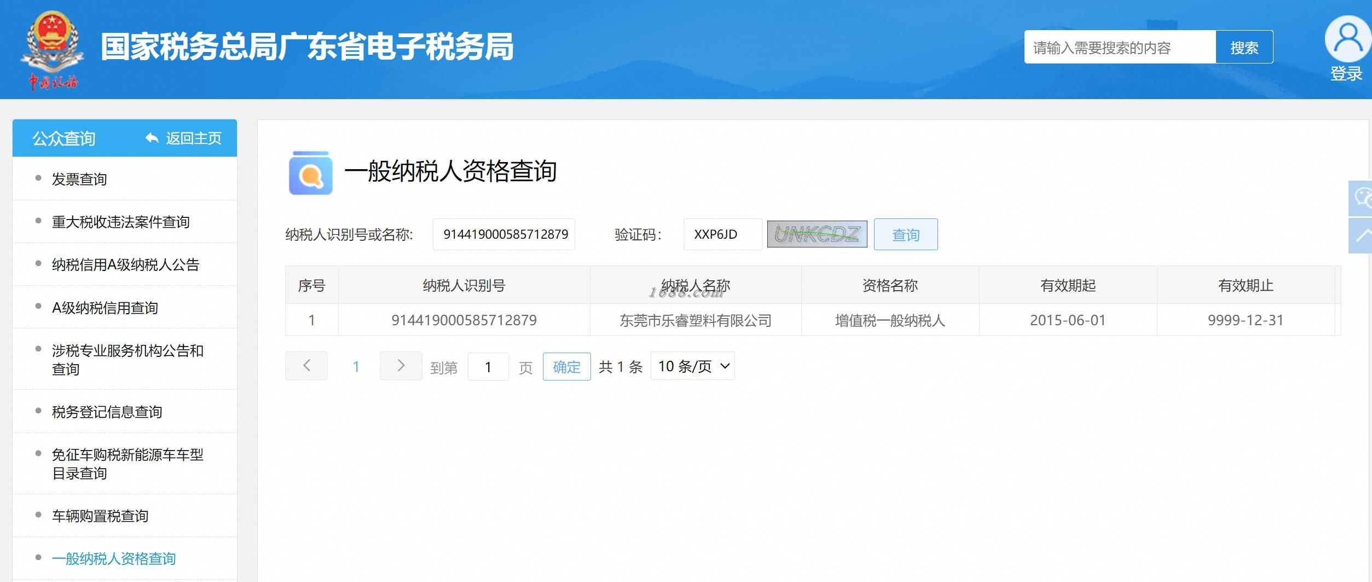This screenshot has width=1372, height=582.
Task: Open 税务登记信息查询 sidebar item
Action: [x=125, y=412]
